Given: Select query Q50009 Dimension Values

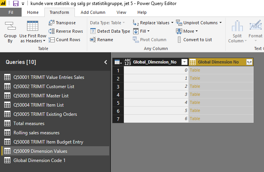Looking at the screenshot, I should [x=56, y=151].
